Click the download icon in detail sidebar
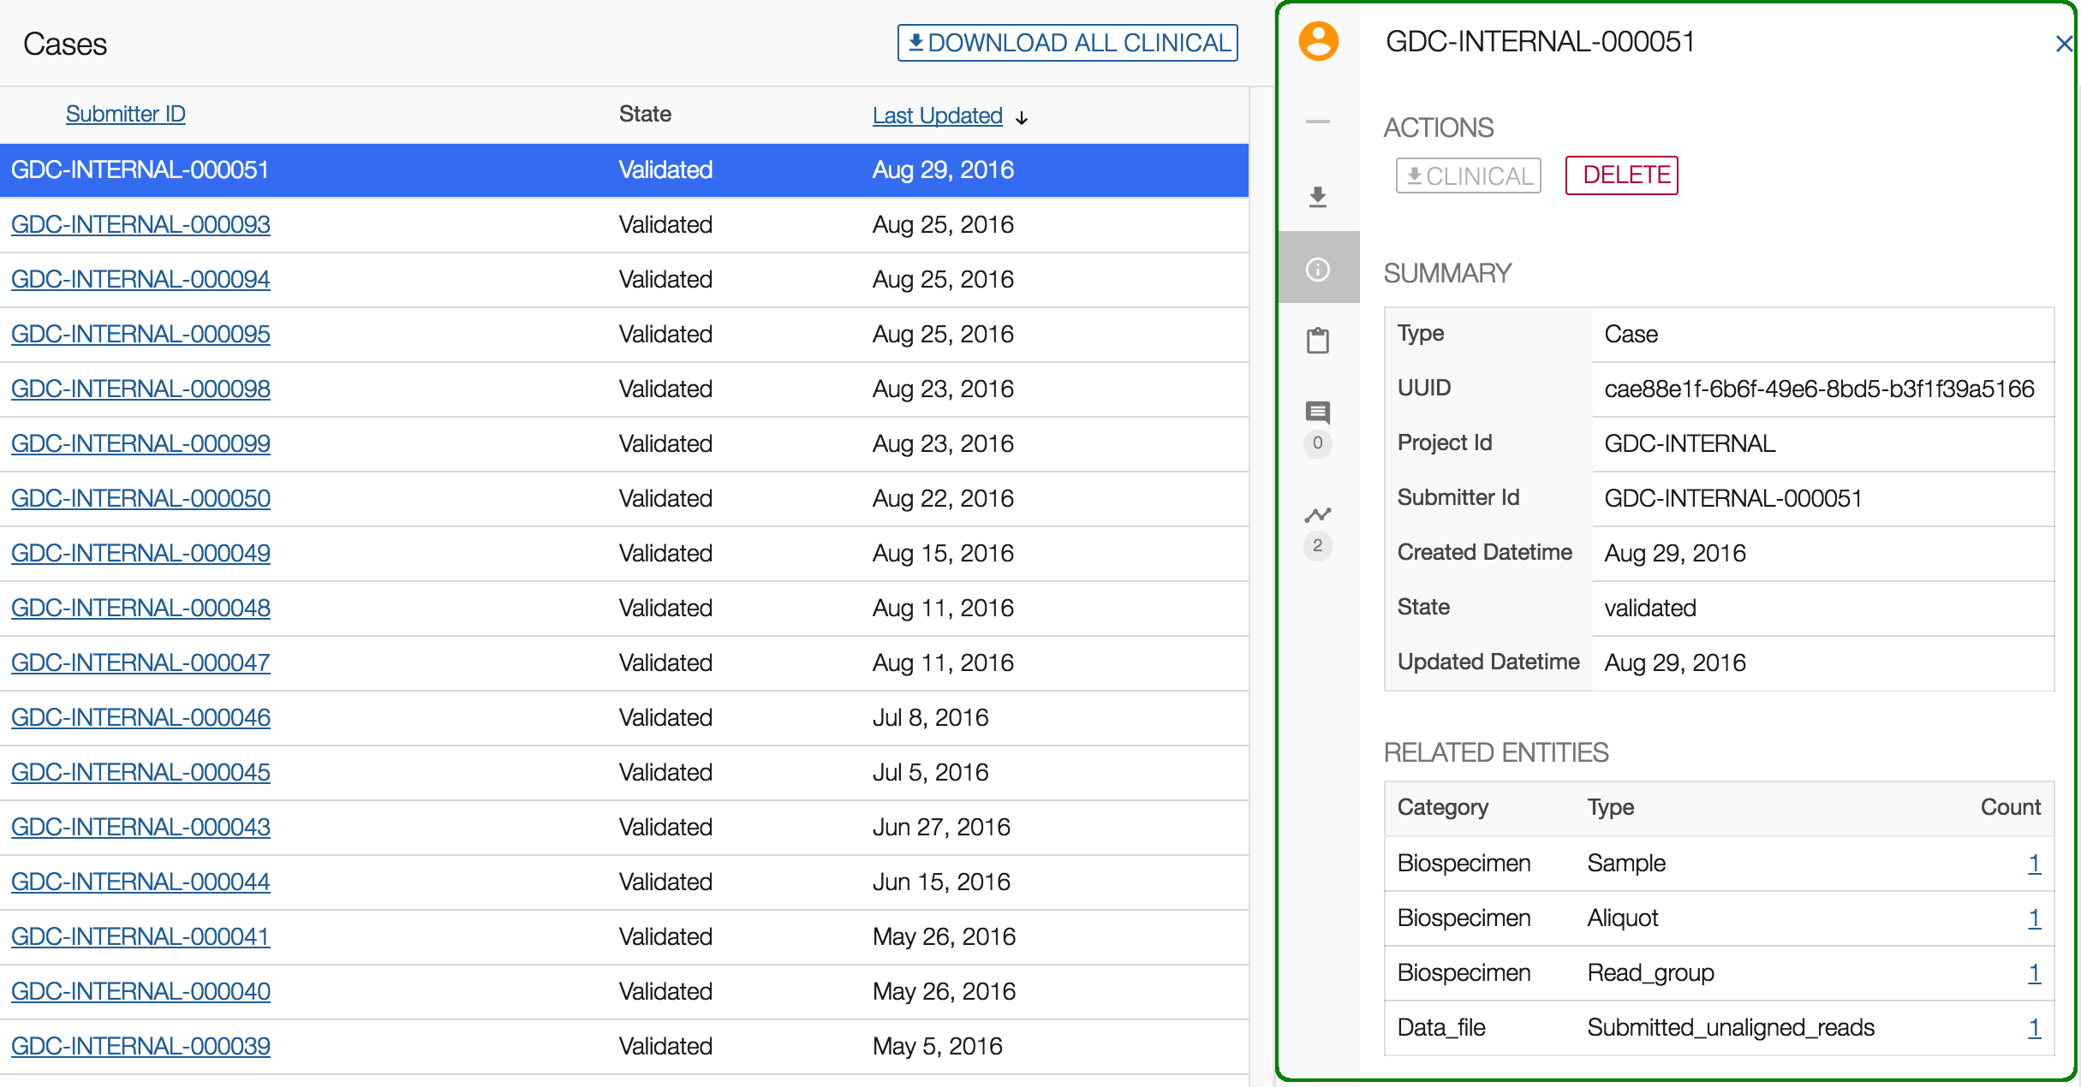Viewport: 2081px width, 1087px height. 1318,197
